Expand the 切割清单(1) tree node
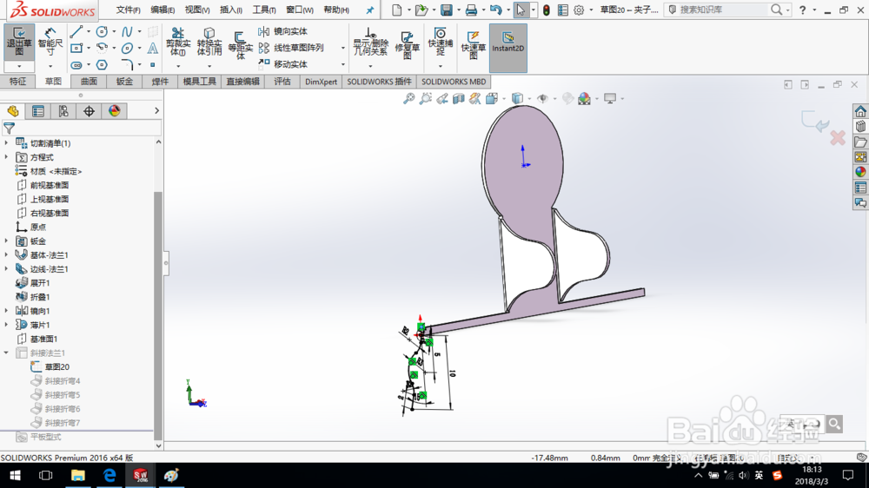 7,143
